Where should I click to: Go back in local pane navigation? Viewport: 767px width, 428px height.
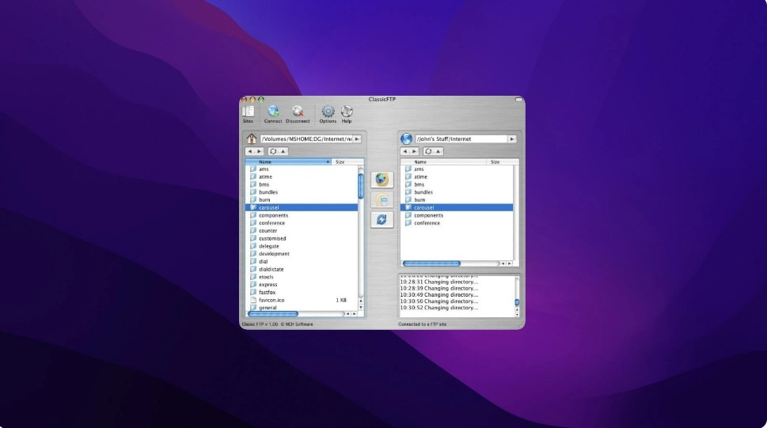[250, 152]
